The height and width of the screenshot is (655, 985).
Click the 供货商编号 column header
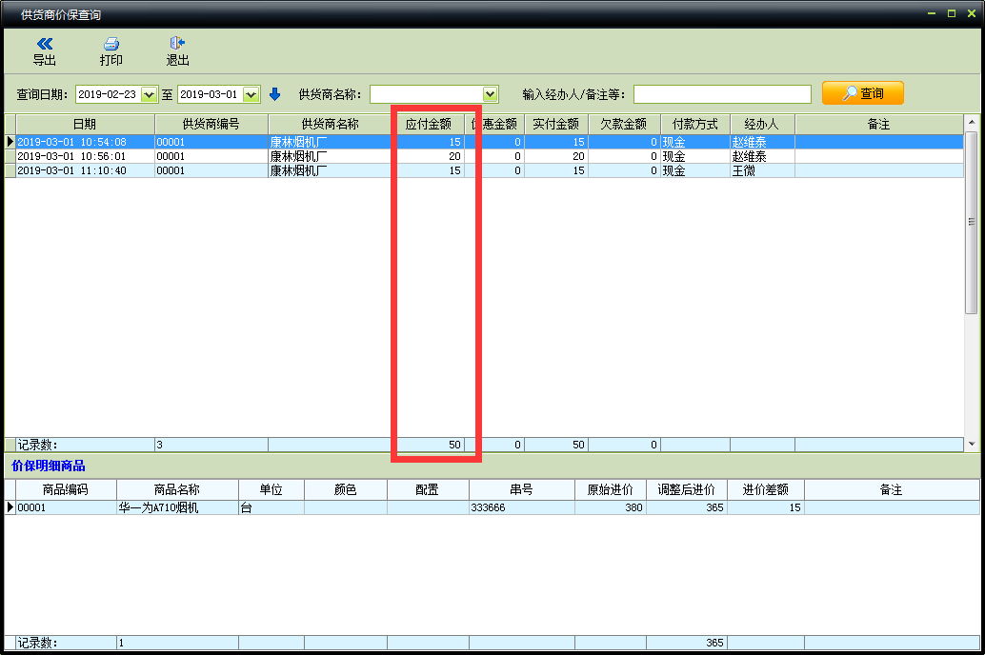click(x=211, y=124)
